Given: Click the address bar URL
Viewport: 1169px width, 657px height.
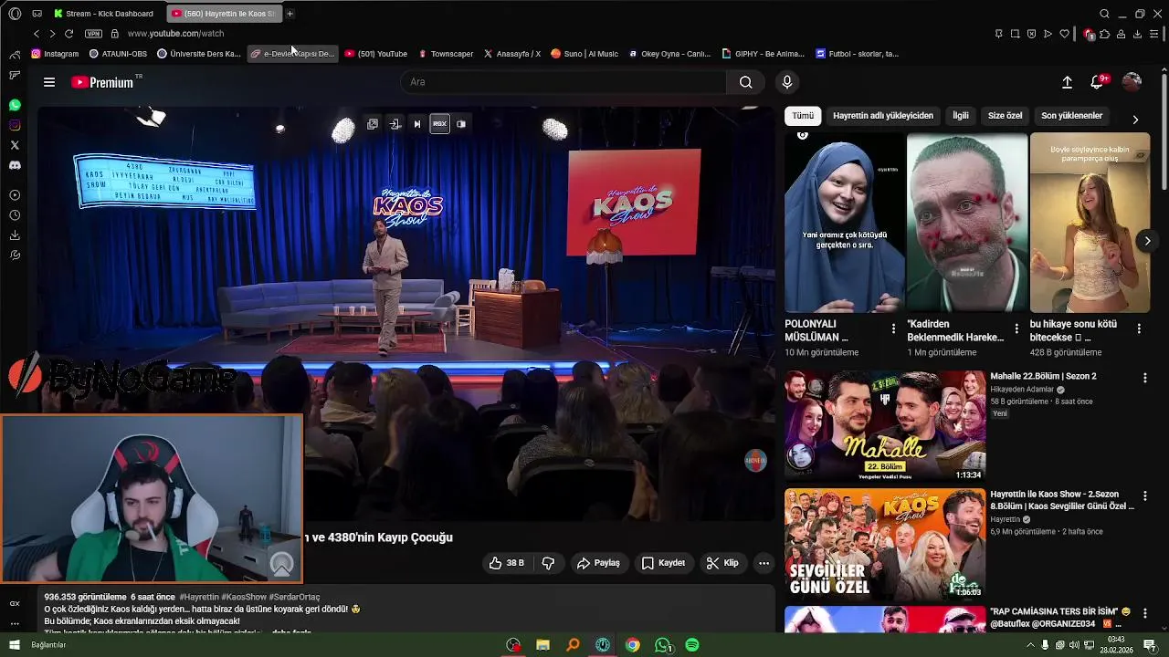Looking at the screenshot, I should [x=175, y=34].
